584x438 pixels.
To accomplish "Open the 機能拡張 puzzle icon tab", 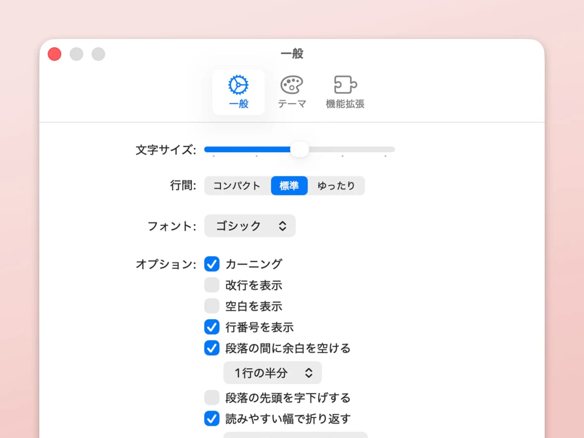I will point(345,92).
